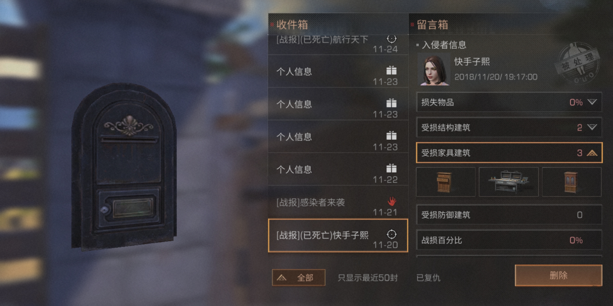Click the gift icon on the first 11-23 message
This screenshot has height=306, width=613.
coord(391,70)
